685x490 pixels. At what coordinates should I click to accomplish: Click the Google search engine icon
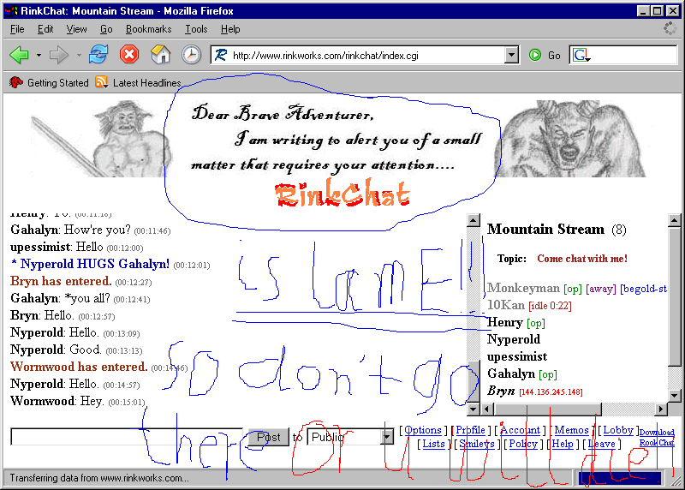point(581,55)
